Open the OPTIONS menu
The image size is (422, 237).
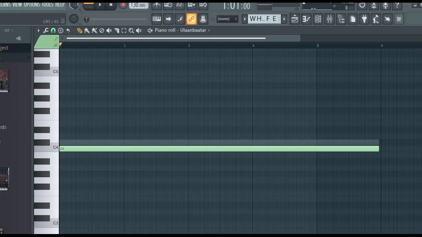(32, 5)
